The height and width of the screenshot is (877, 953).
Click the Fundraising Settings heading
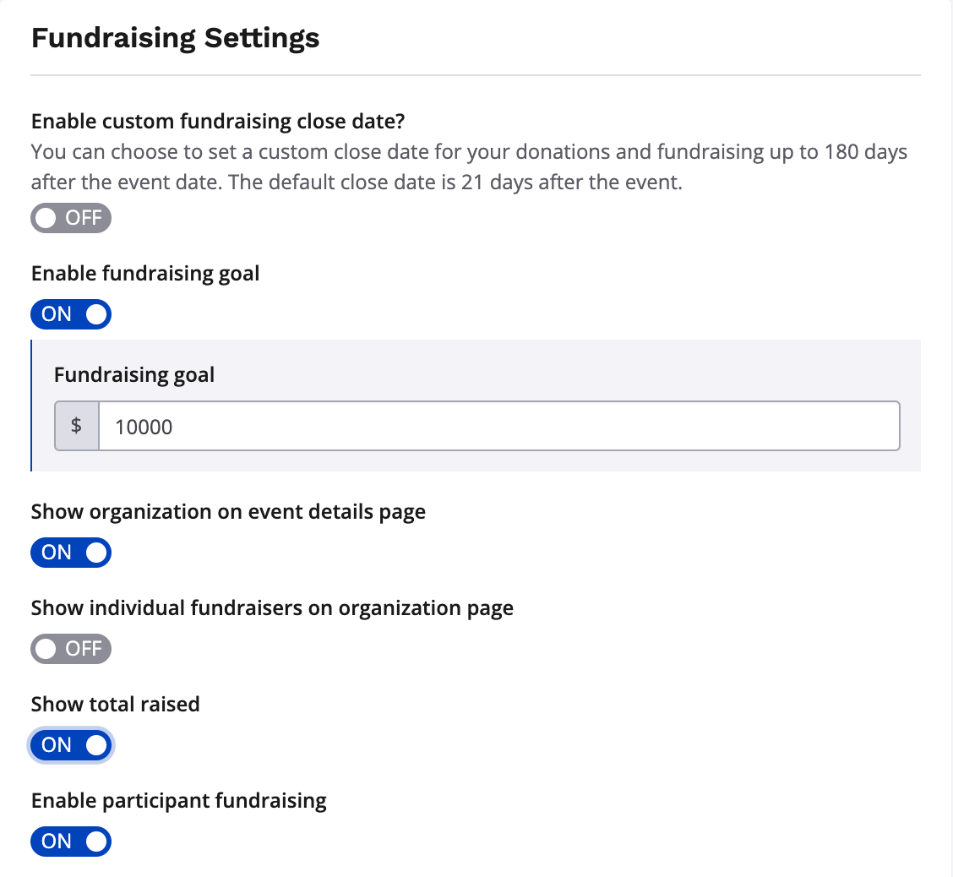click(x=175, y=39)
